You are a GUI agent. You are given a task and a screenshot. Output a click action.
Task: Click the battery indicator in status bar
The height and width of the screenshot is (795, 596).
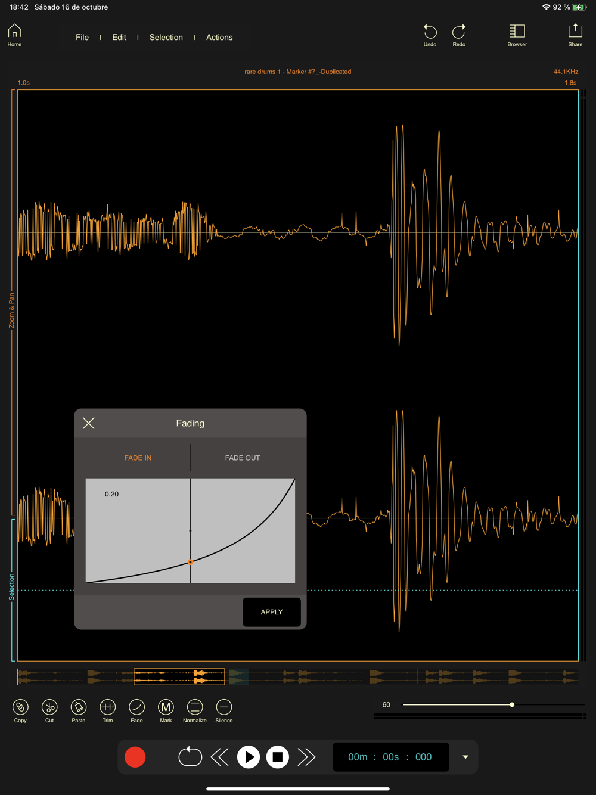pyautogui.click(x=579, y=7)
